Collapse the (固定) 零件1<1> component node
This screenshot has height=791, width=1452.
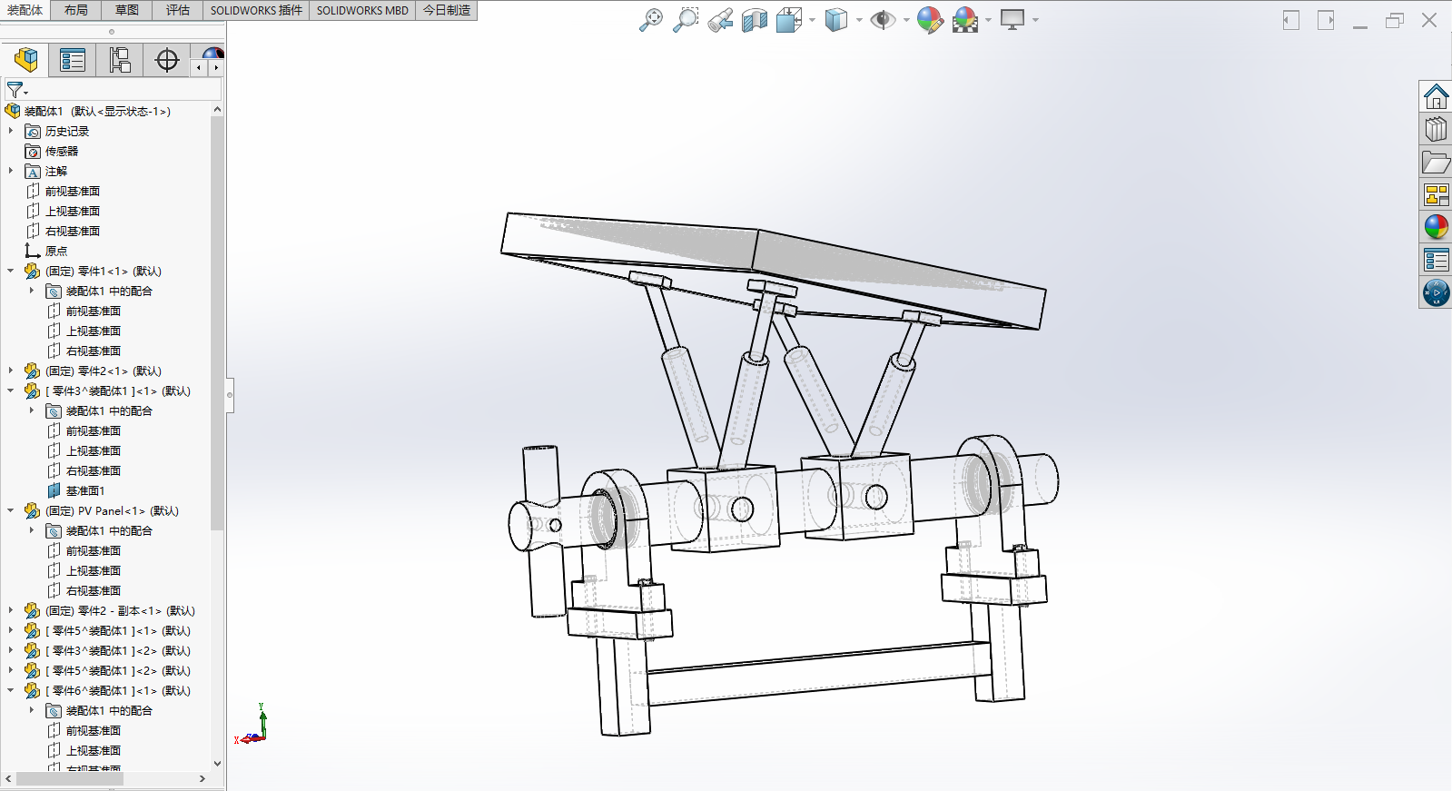(11, 271)
